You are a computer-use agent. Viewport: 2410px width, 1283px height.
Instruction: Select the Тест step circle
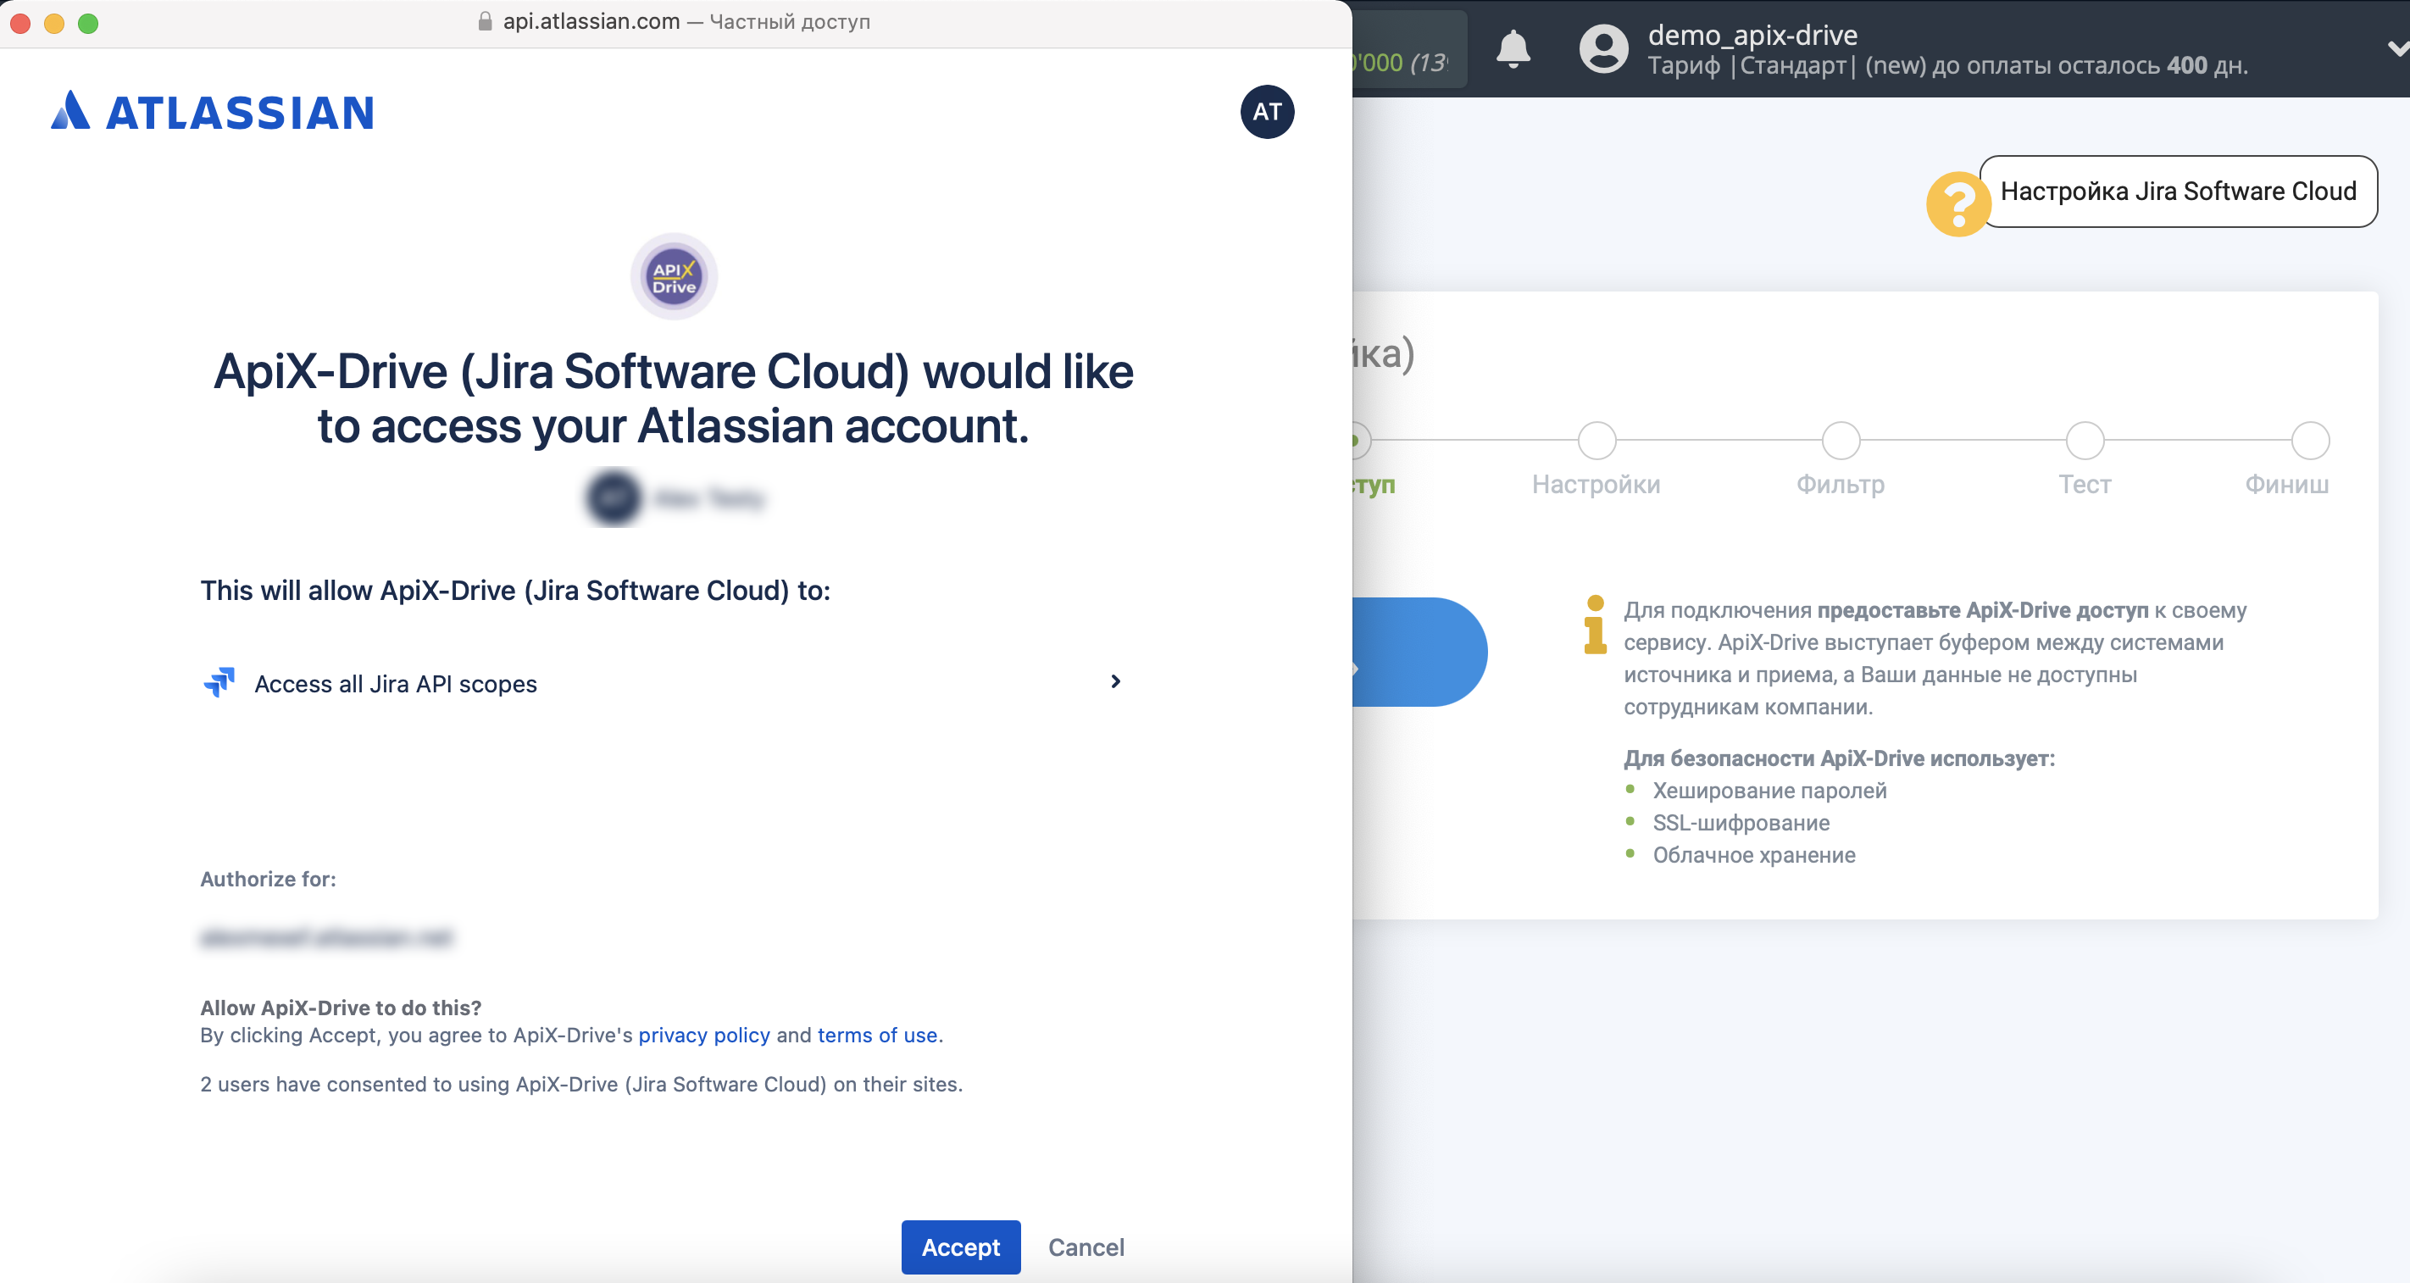click(x=2085, y=440)
